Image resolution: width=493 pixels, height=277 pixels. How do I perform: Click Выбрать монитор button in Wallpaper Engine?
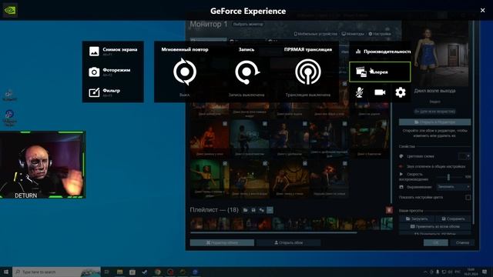pos(248,25)
